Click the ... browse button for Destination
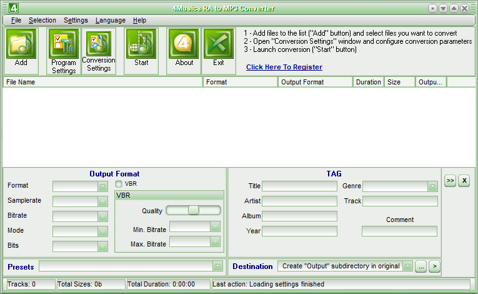The width and height of the screenshot is (478, 294). [x=421, y=266]
